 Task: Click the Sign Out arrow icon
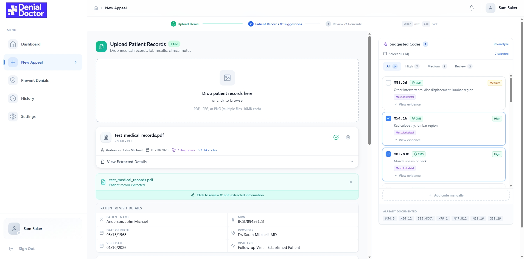[11, 249]
